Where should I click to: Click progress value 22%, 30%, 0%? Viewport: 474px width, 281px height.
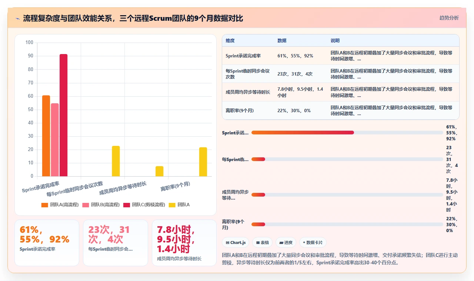[452, 224]
